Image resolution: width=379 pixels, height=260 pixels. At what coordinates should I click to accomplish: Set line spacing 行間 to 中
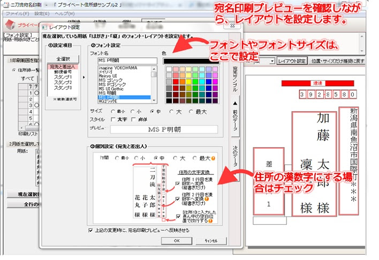(156, 158)
